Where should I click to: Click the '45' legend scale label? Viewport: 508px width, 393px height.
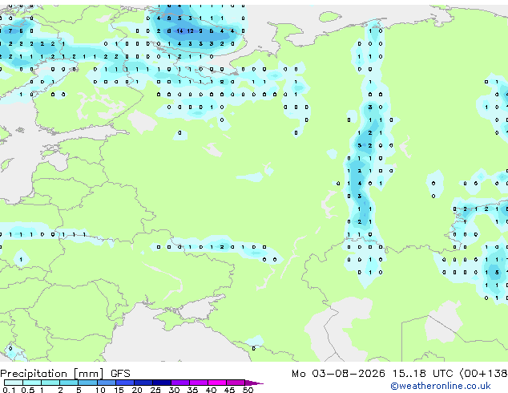[x=229, y=390]
